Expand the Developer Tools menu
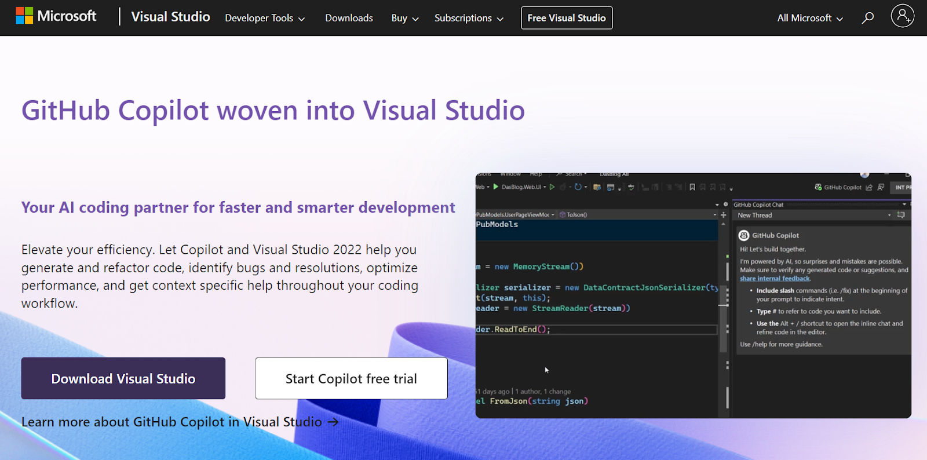 265,18
